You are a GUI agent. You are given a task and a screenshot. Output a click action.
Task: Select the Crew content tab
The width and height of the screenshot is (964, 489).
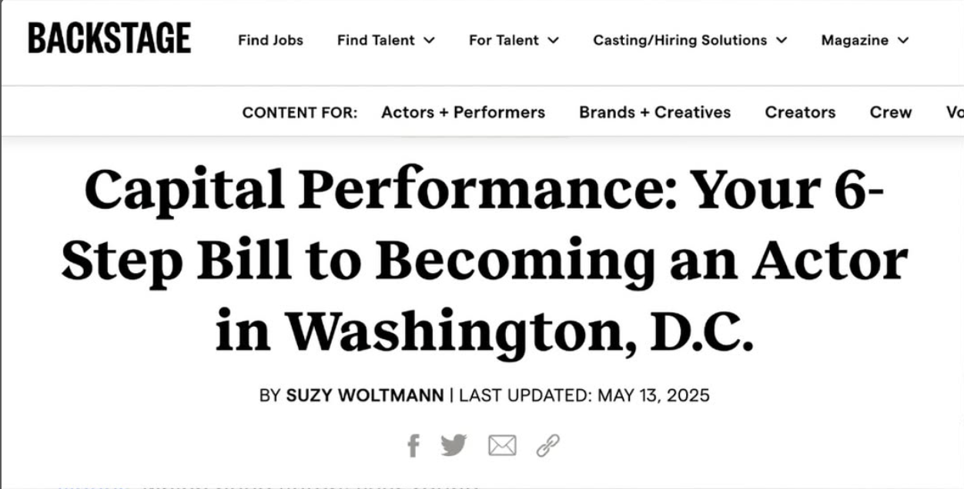point(891,112)
